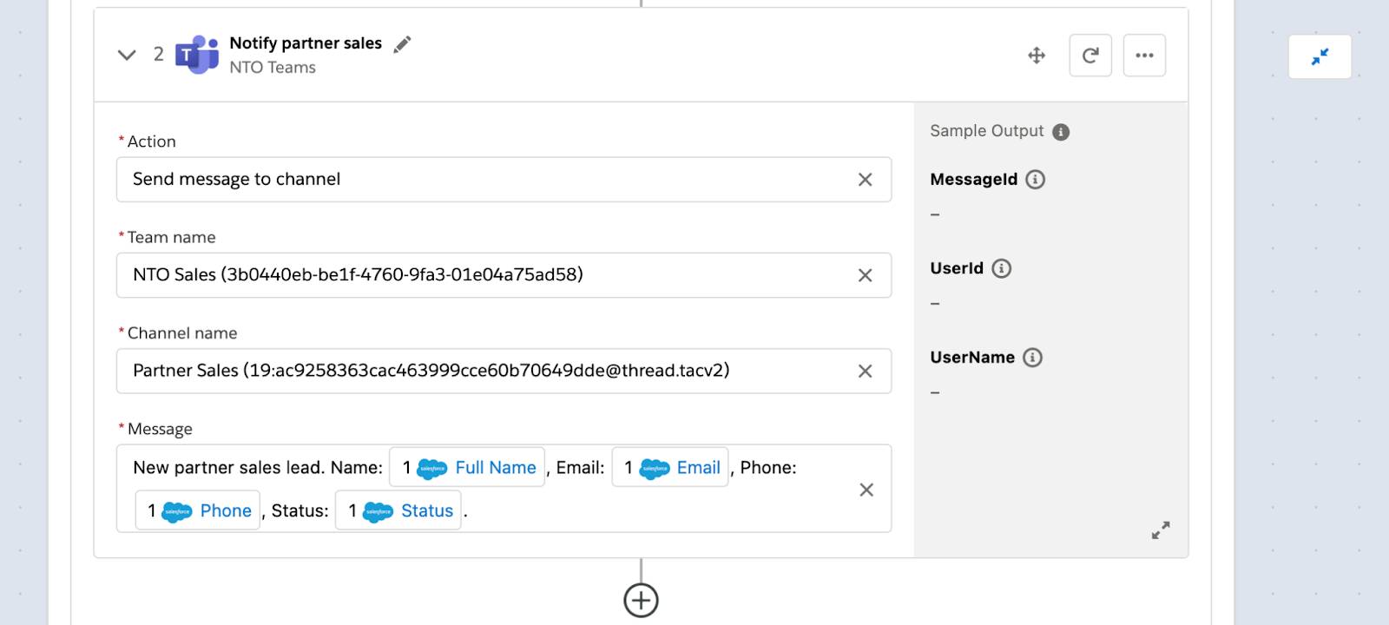Select the Status data pill
1389x625 pixels.
pos(398,510)
